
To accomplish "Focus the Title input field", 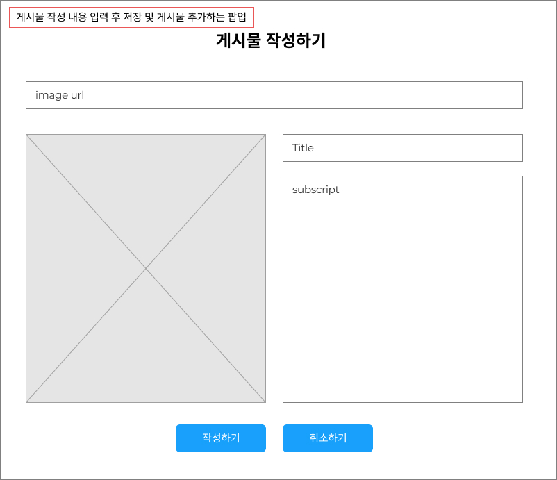I will pyautogui.click(x=403, y=148).
